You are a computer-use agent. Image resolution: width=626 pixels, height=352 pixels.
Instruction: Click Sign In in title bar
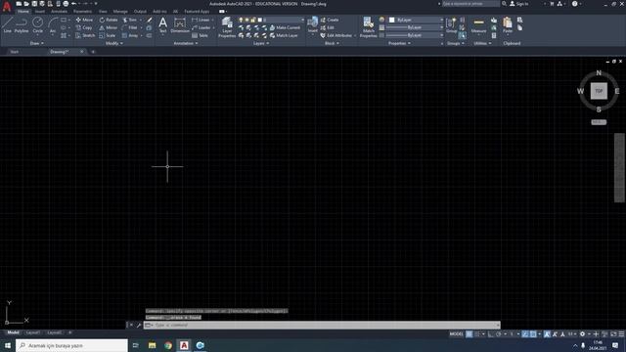519,4
